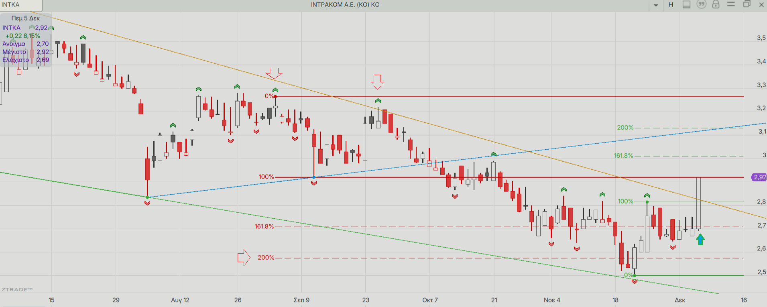Click the 23 date label on the time axis

point(366,300)
